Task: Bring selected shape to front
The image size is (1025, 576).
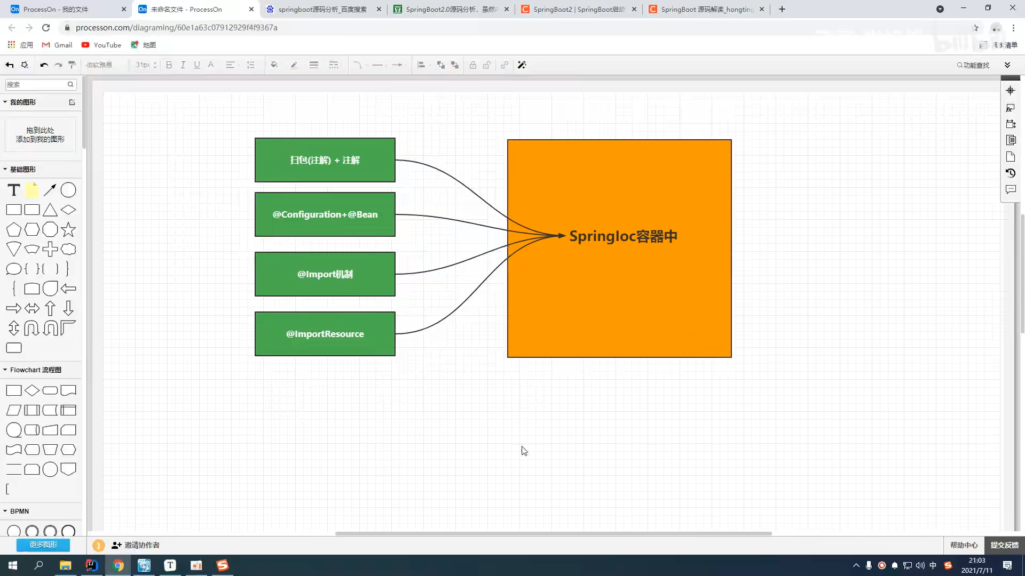Action: point(441,65)
